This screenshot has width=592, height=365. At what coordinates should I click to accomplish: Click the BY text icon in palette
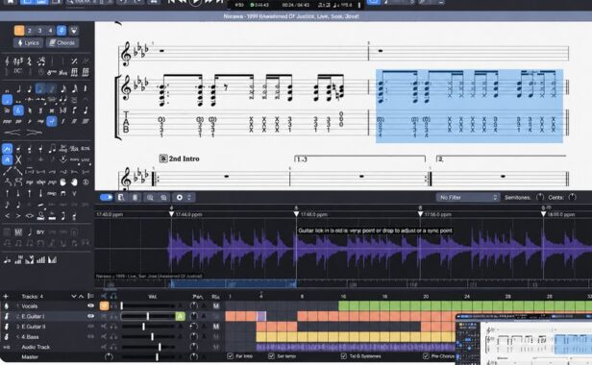coord(40,232)
